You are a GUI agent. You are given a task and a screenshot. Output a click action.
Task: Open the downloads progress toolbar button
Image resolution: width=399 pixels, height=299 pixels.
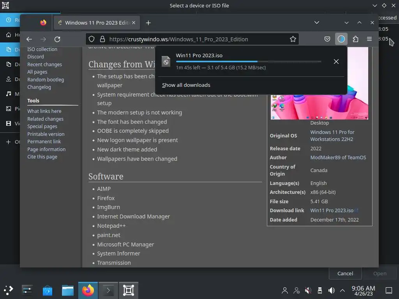341,39
